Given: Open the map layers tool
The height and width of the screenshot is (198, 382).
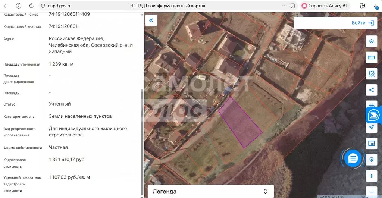Looking at the screenshot, I should [x=371, y=41].
